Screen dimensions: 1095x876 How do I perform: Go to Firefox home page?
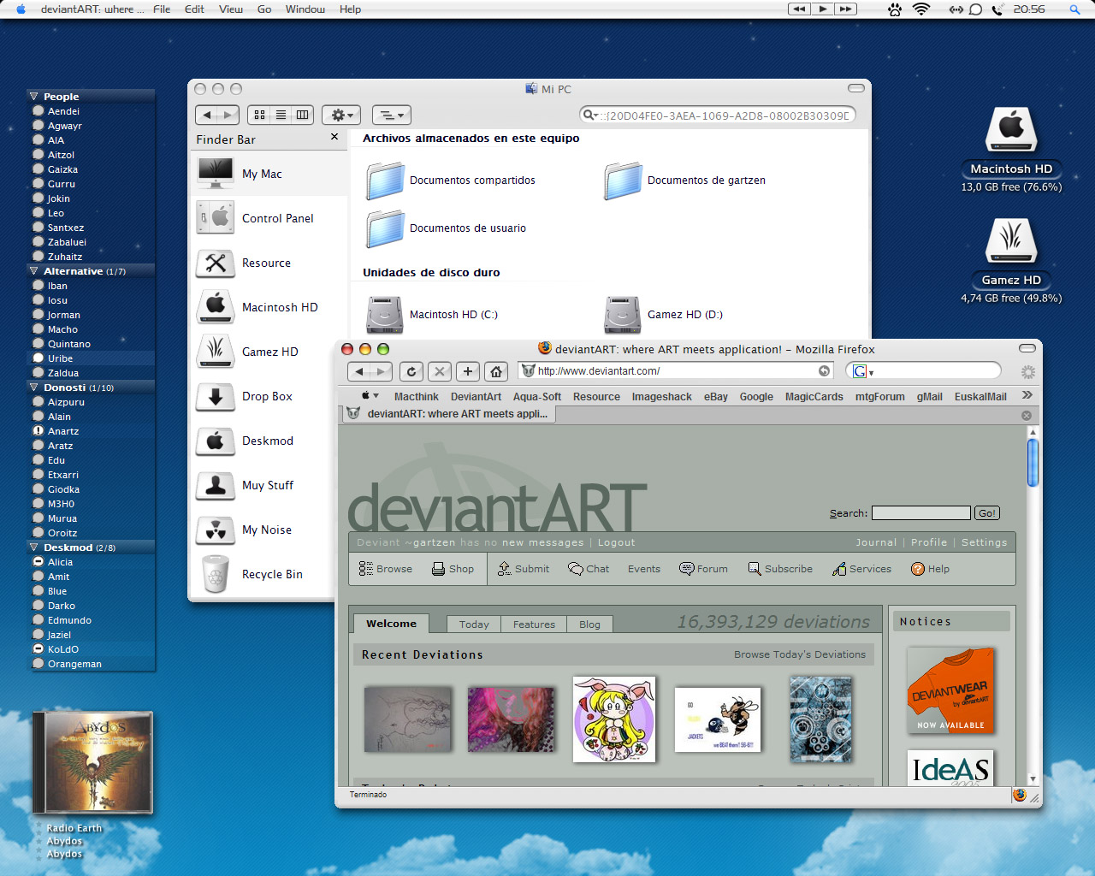coord(496,371)
